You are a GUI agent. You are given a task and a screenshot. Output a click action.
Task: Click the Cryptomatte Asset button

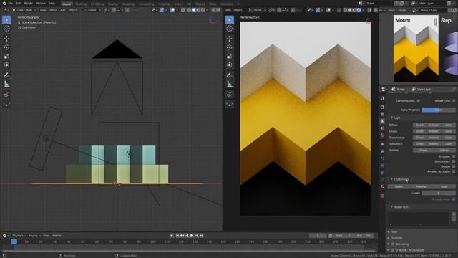(x=444, y=186)
